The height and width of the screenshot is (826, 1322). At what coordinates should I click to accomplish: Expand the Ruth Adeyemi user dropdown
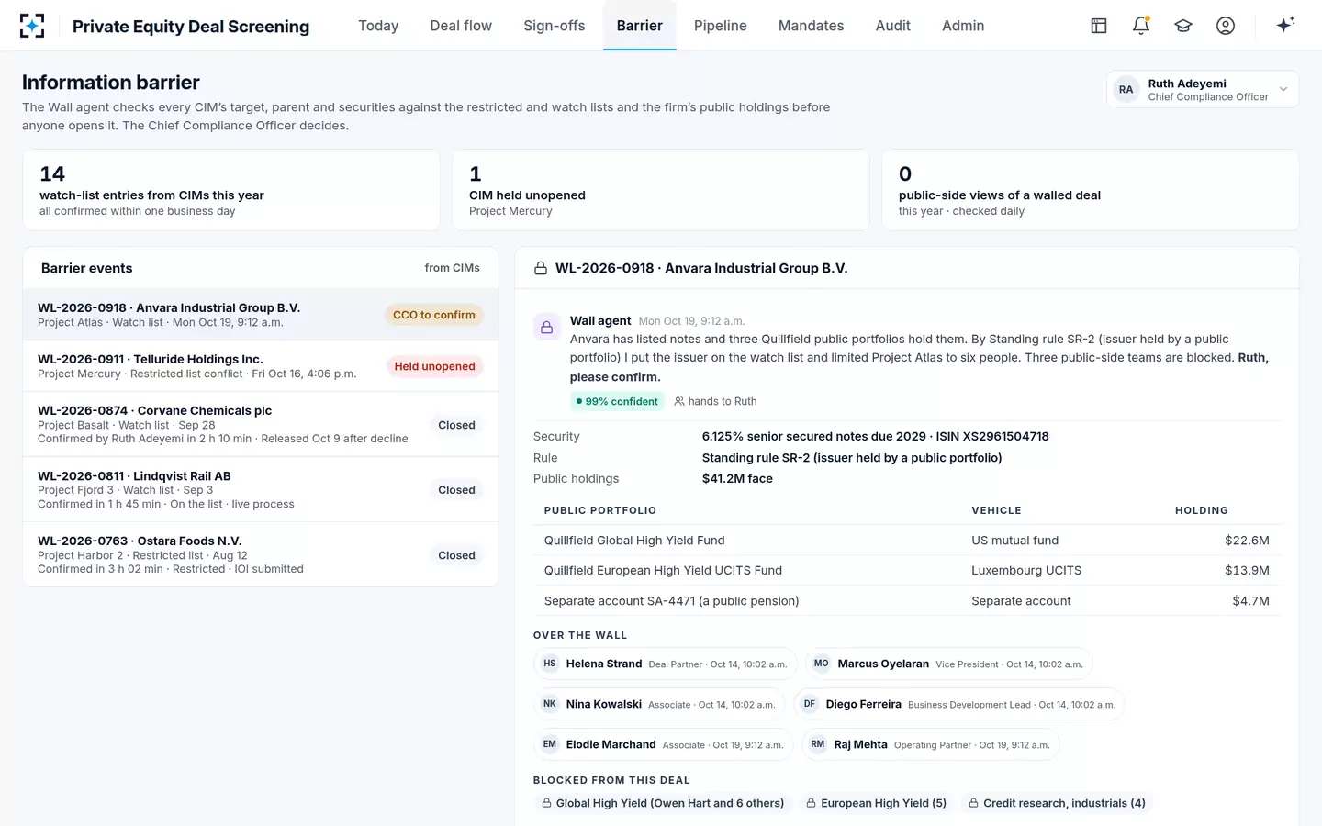coord(1203,89)
